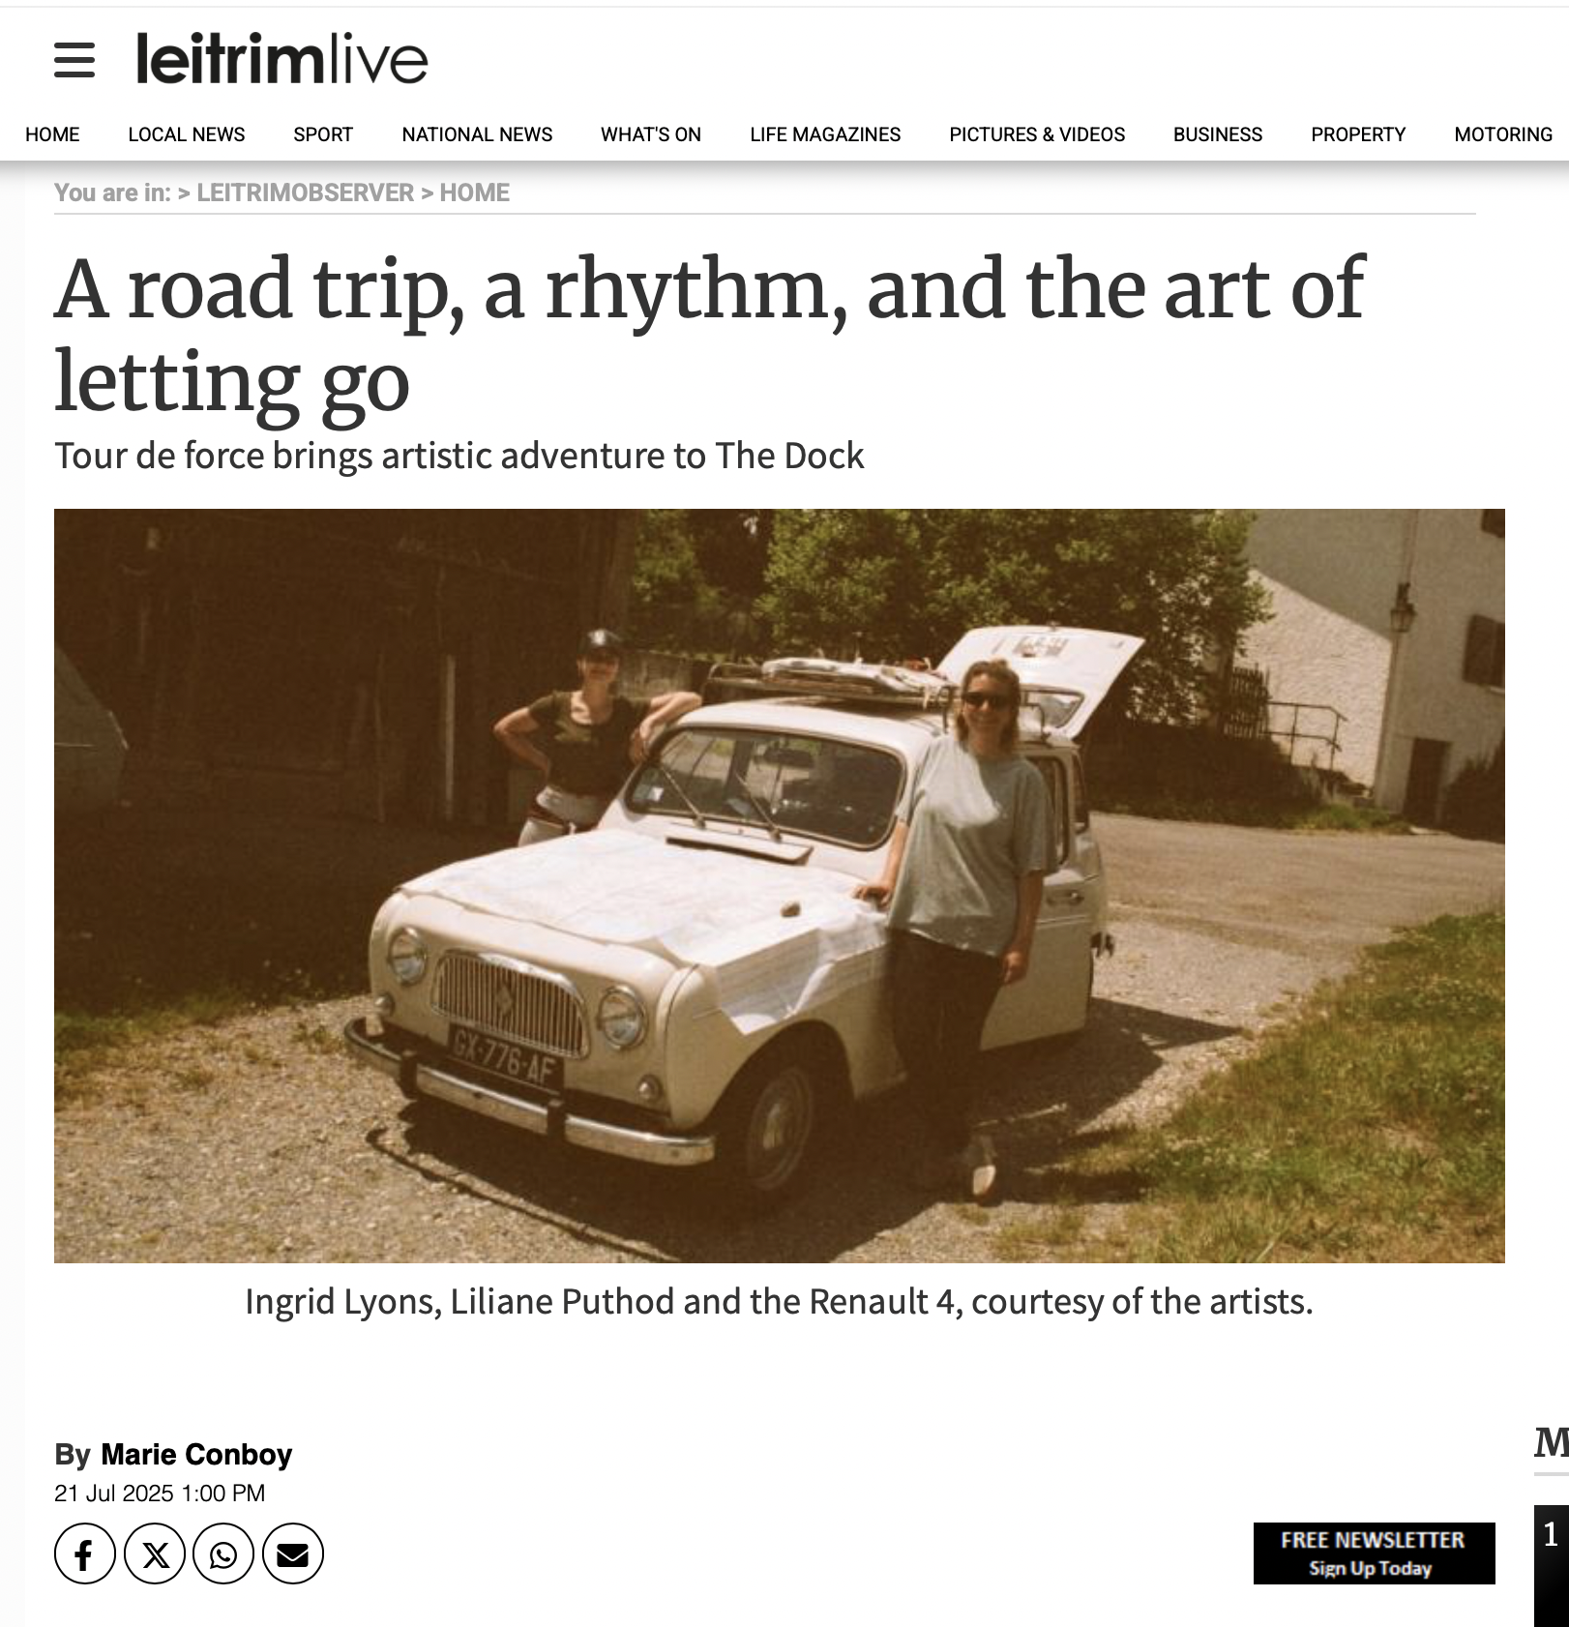This screenshot has height=1627, width=1569.
Task: Open the Home menu item
Action: click(x=52, y=134)
